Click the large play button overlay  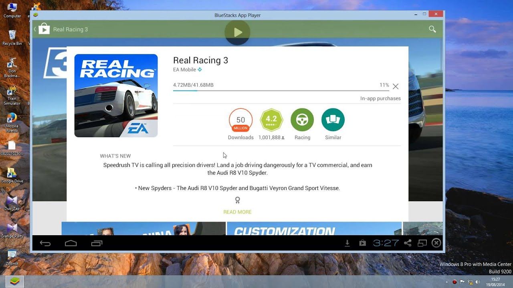(237, 32)
